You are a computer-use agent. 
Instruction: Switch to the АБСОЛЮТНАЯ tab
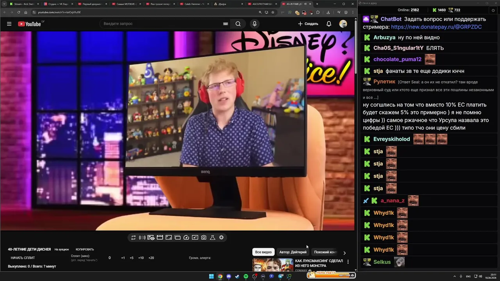click(x=262, y=4)
